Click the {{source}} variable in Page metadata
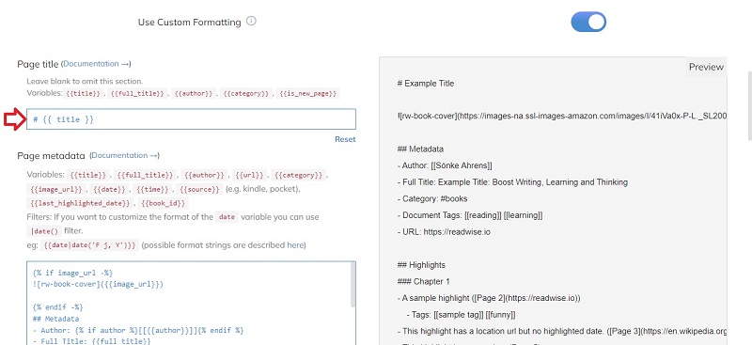Viewport: 752px width, 345px height. pos(199,190)
